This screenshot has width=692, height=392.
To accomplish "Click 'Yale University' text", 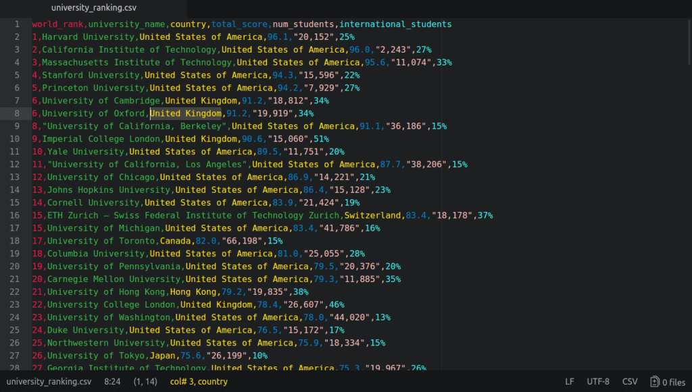I will tap(86, 152).
